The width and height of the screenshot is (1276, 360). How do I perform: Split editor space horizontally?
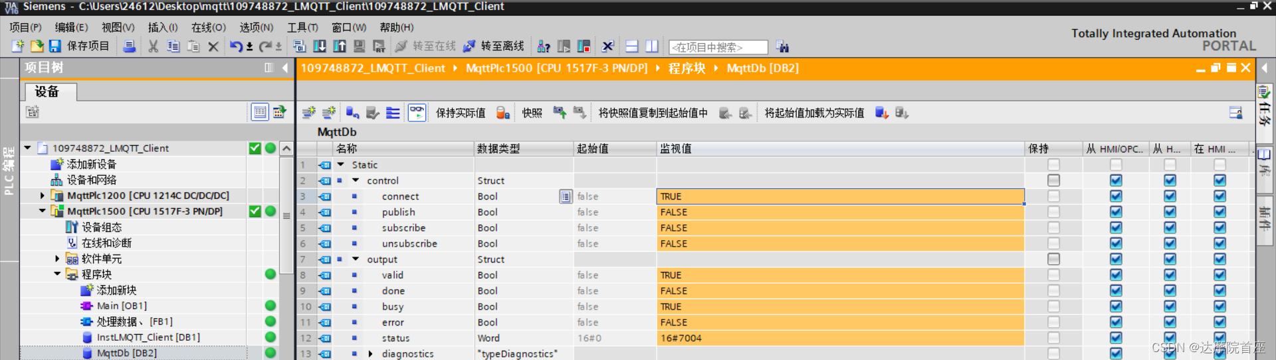pos(632,46)
